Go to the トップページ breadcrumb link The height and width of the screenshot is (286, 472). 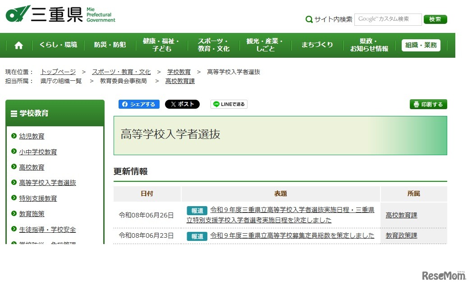pyautogui.click(x=58, y=72)
